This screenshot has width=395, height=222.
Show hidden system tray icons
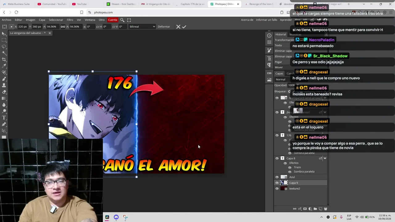coord(322,217)
